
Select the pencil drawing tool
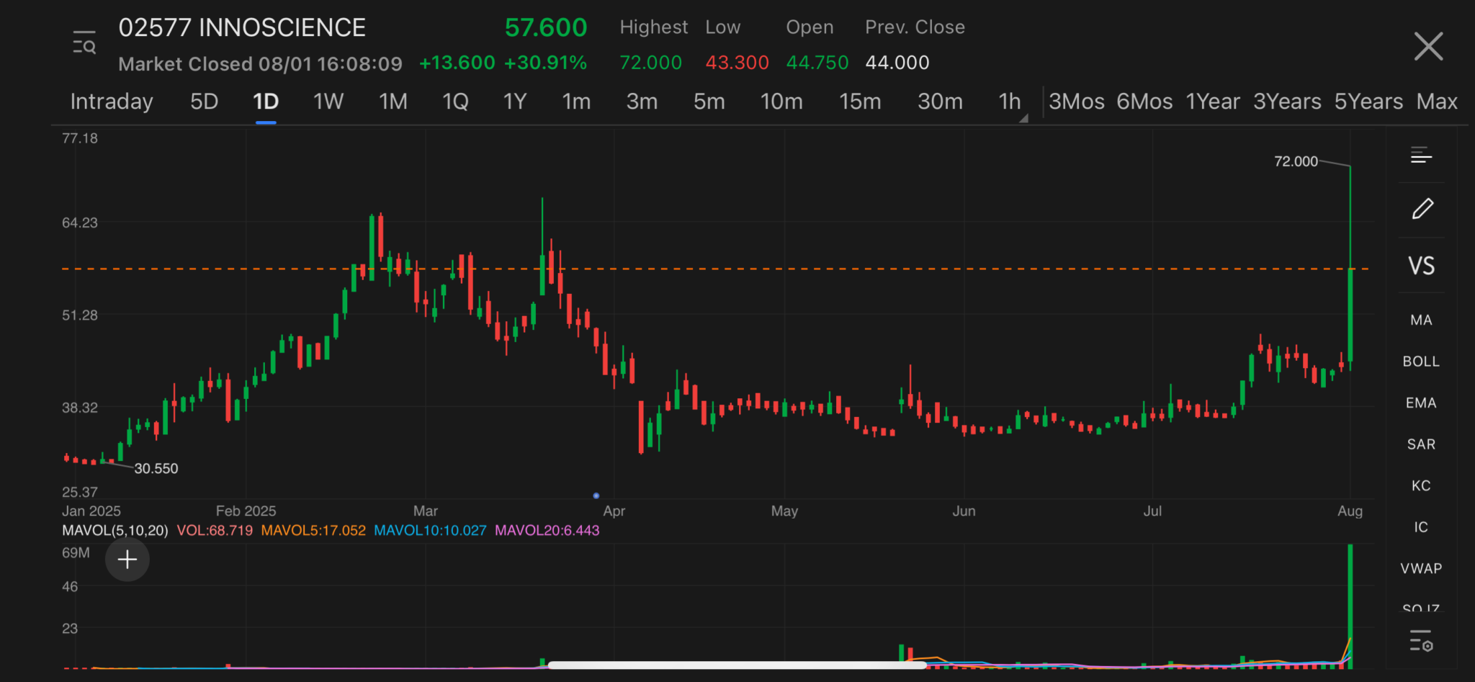pyautogui.click(x=1422, y=210)
